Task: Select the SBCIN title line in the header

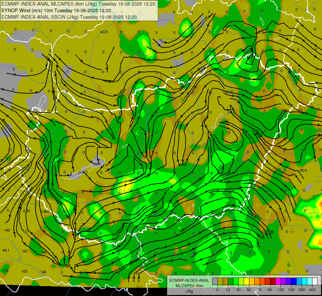Action: tap(69, 17)
